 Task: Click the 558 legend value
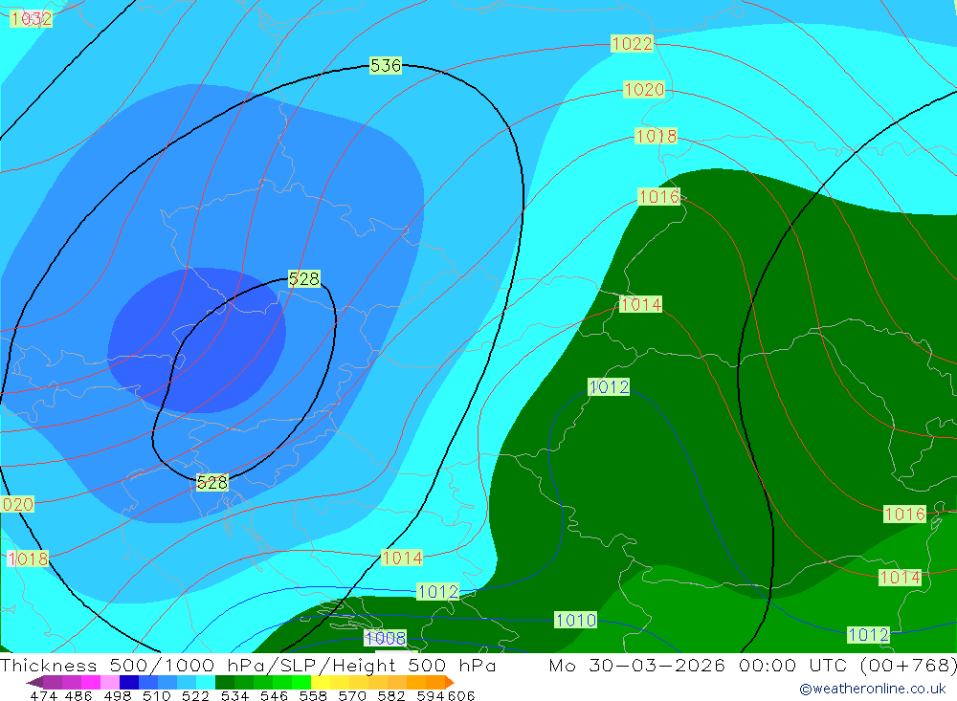click(313, 695)
